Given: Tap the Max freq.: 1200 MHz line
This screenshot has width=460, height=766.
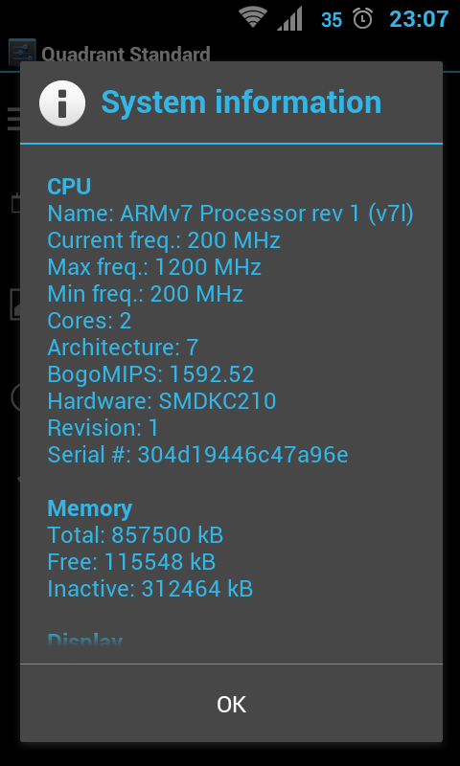Looking at the screenshot, I should pyautogui.click(x=154, y=267).
